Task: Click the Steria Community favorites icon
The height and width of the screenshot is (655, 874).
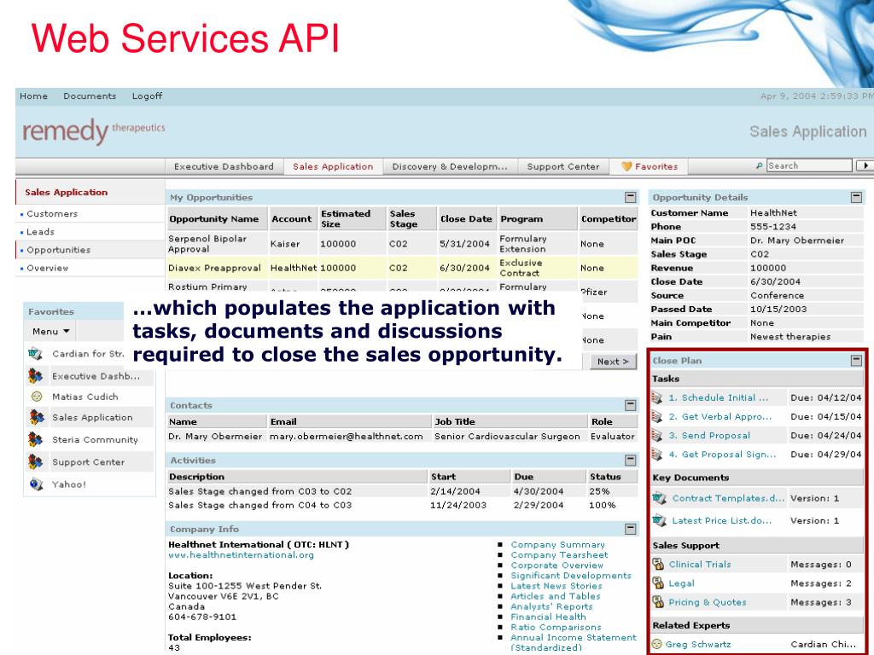Action: click(36, 439)
